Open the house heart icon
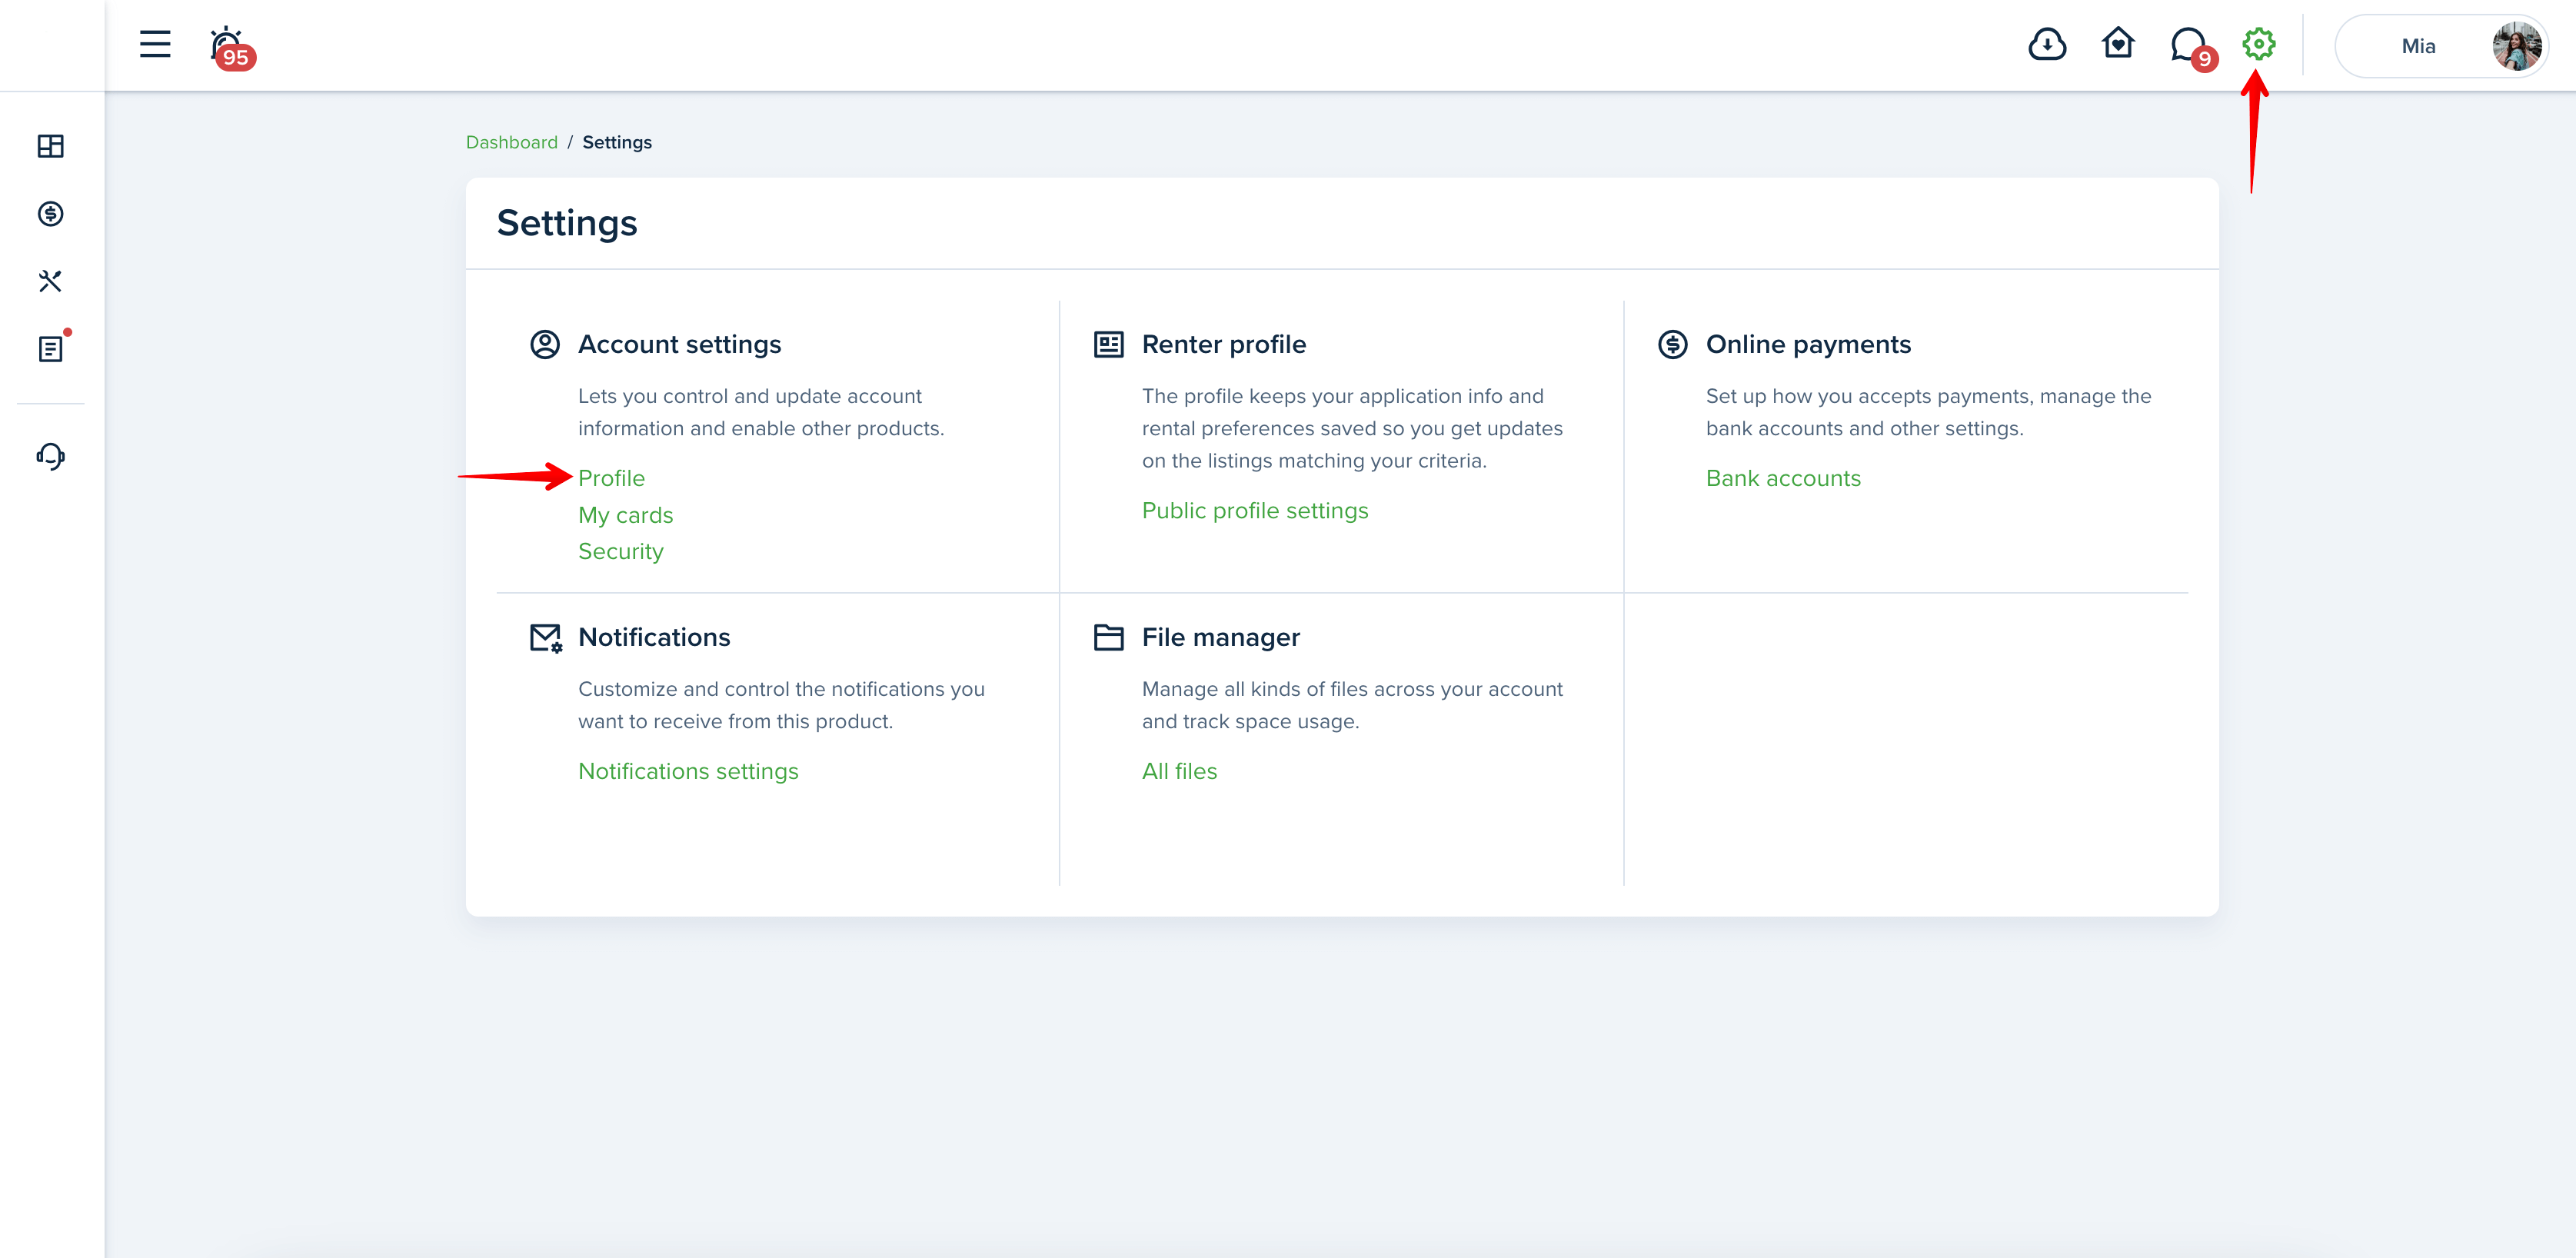 2117,43
